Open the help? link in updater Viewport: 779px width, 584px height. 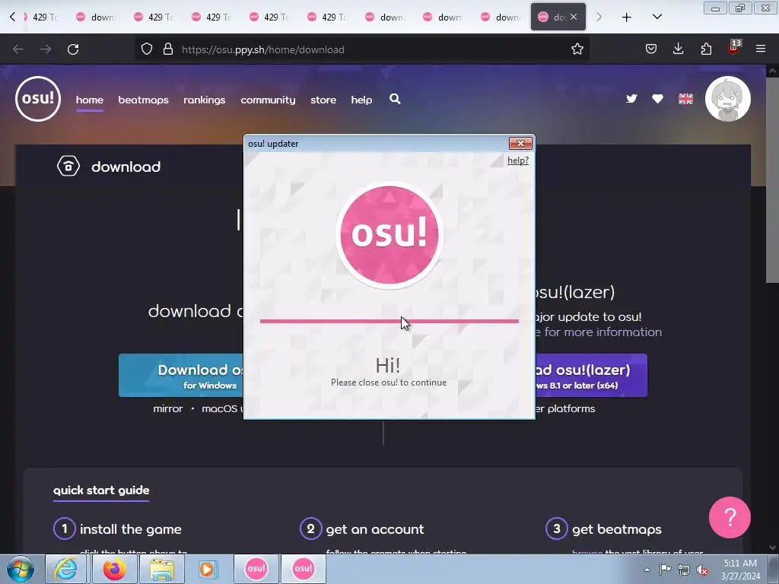pyautogui.click(x=517, y=160)
